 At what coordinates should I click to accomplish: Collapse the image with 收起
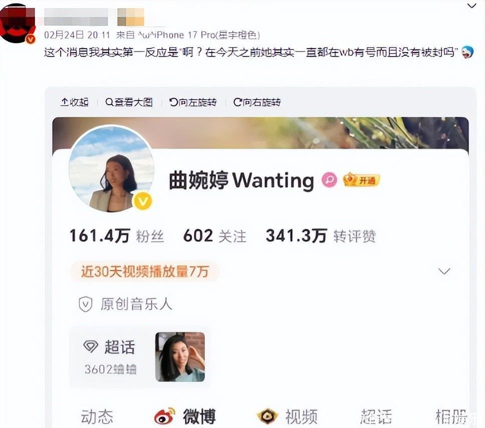[75, 102]
